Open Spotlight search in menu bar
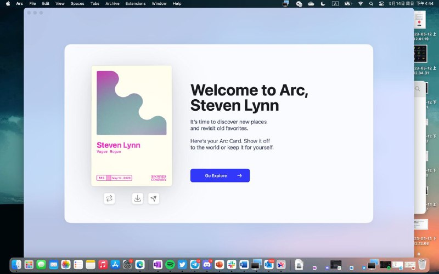The image size is (439, 274). (x=372, y=3)
